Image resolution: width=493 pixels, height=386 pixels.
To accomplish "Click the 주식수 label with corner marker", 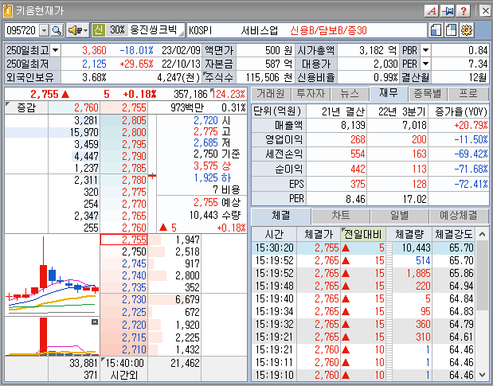I will 218,77.
